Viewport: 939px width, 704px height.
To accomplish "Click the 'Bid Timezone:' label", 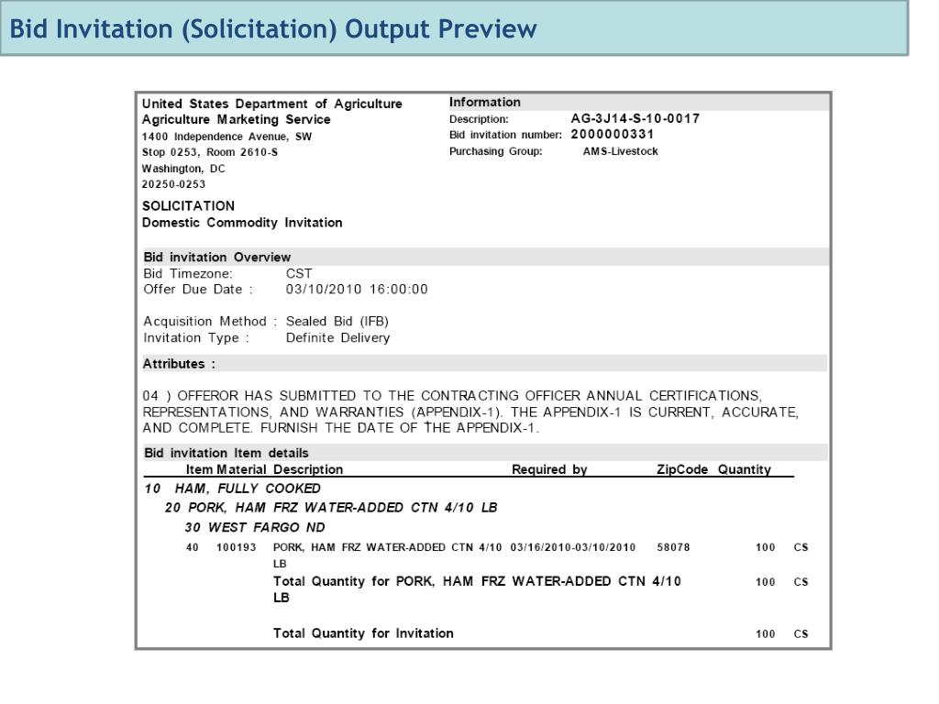I will point(188,273).
